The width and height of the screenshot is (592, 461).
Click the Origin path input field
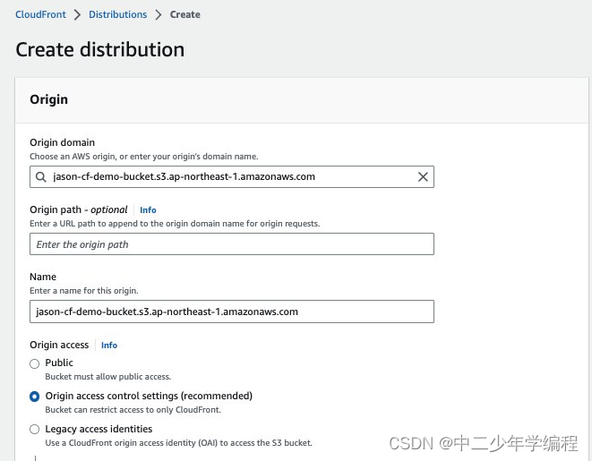click(232, 244)
